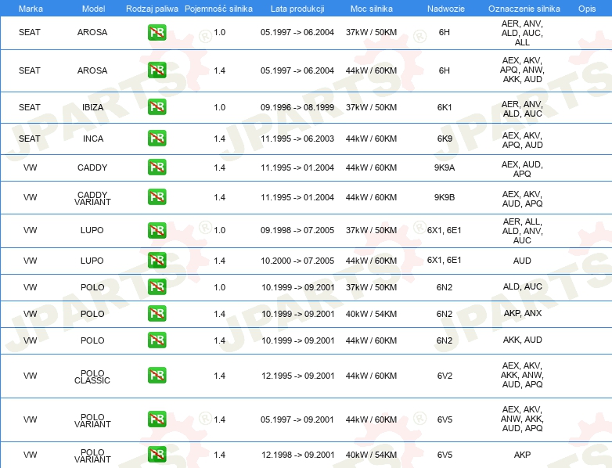Click the Nadwozie column header
Viewport: 612px width, 468px height.
tap(446, 9)
